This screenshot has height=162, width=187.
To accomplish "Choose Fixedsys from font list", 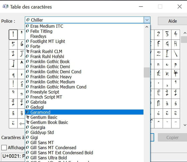I will [84, 36].
